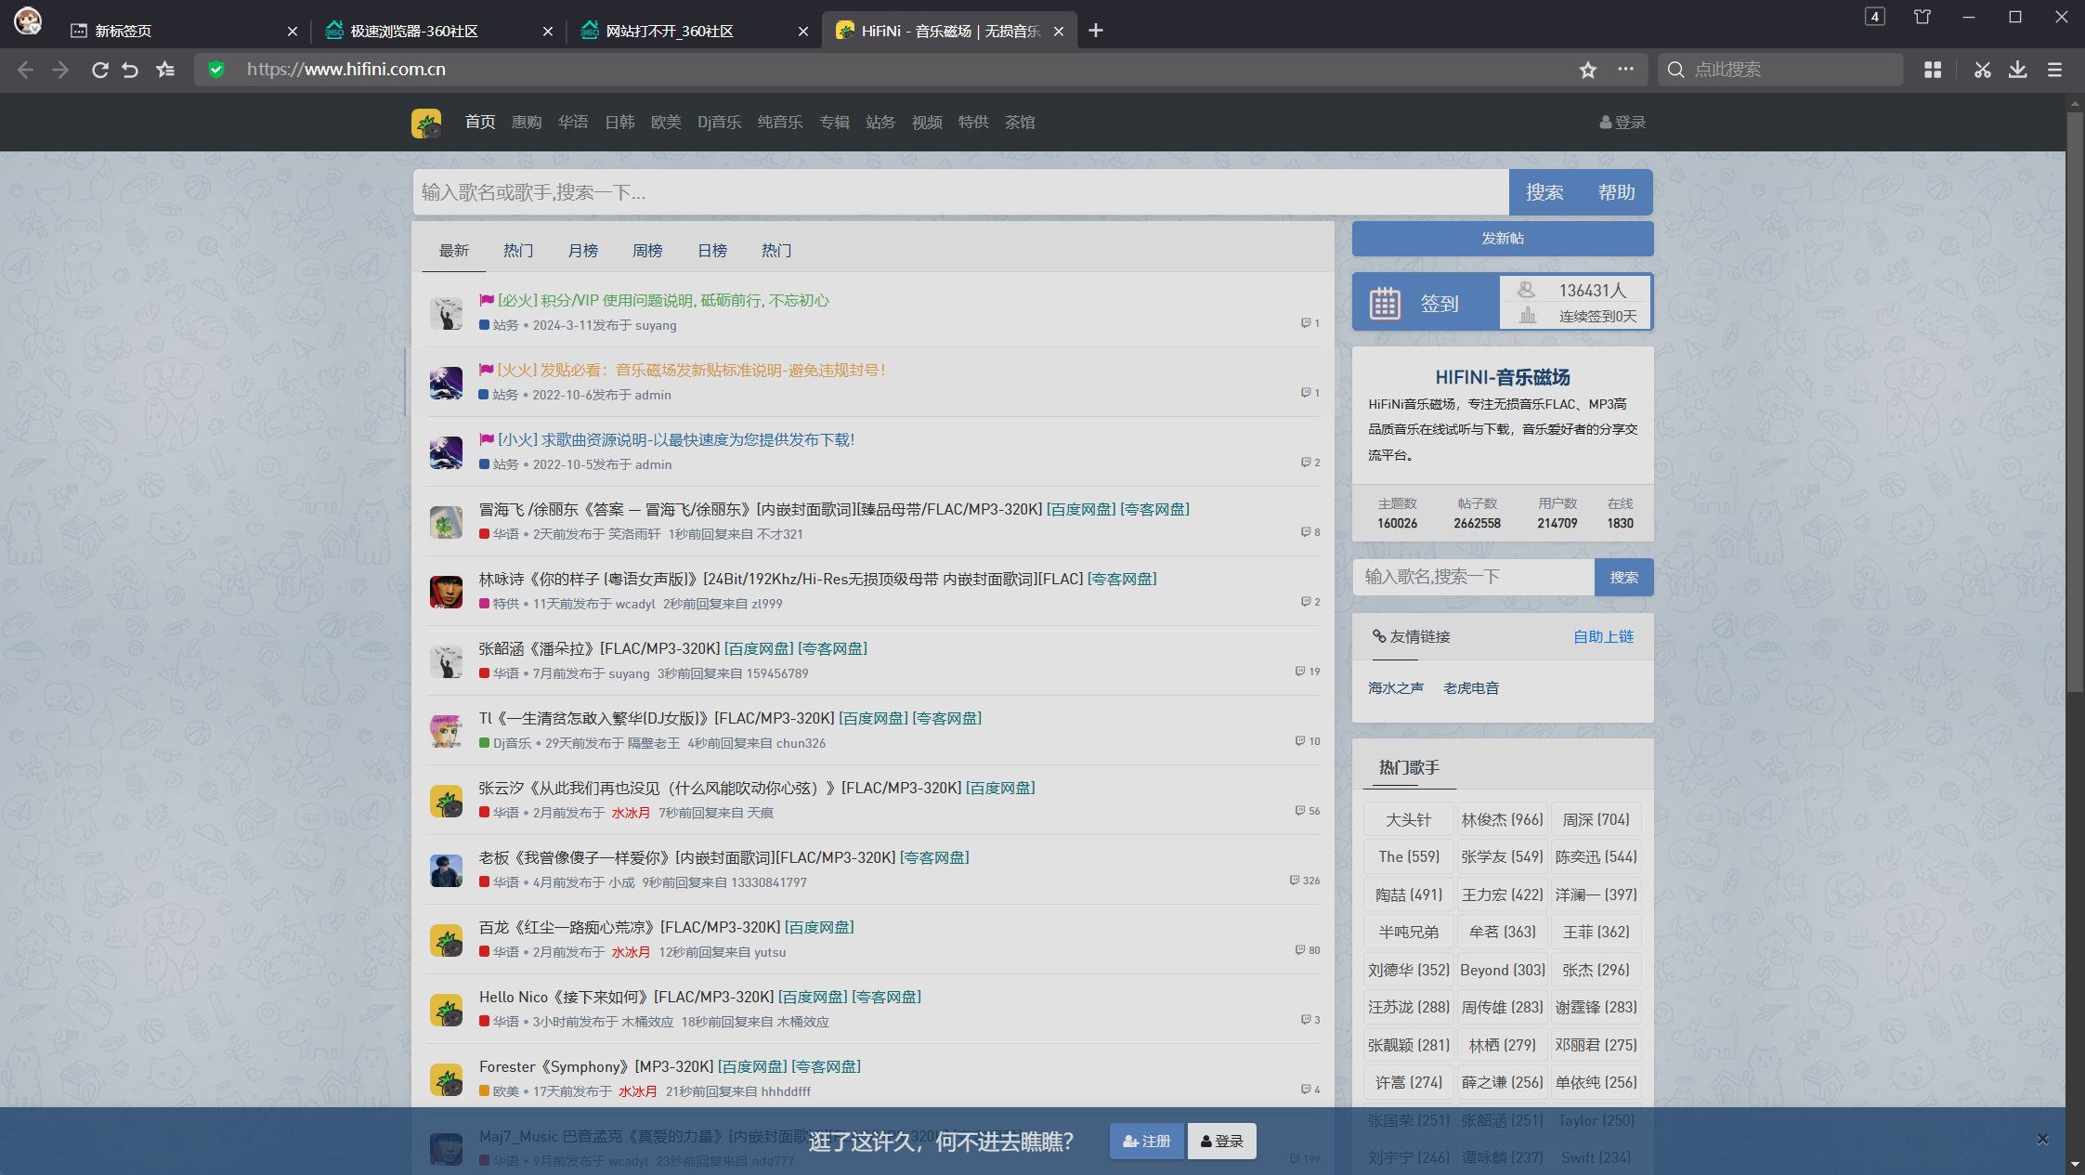Open the 茶馆 navigation item
The width and height of the screenshot is (2085, 1175).
tap(1020, 123)
